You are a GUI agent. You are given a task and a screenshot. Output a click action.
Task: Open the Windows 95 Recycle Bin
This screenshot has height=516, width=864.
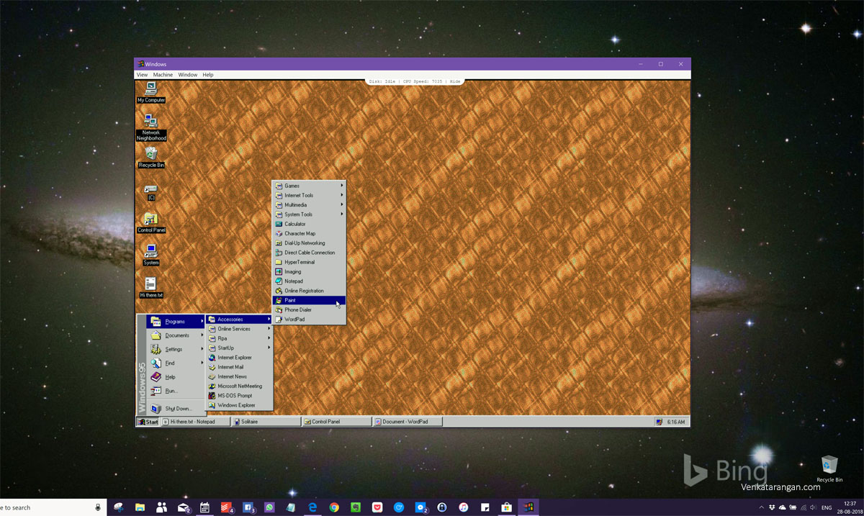[150, 155]
